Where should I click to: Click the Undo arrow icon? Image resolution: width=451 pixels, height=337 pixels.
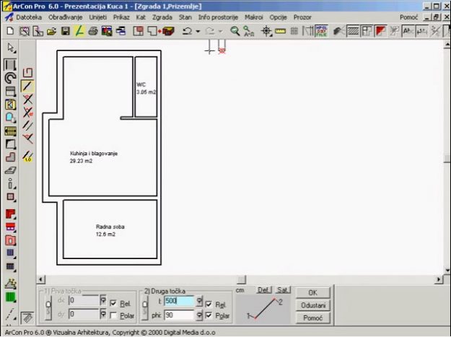(187, 31)
